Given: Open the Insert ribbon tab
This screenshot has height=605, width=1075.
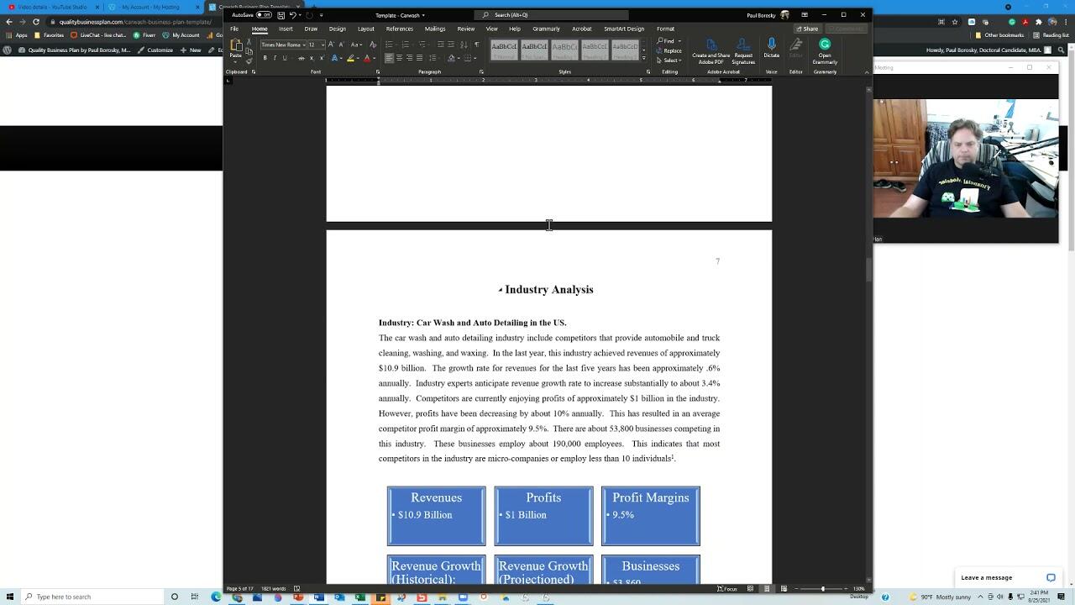Looking at the screenshot, I should click(286, 29).
